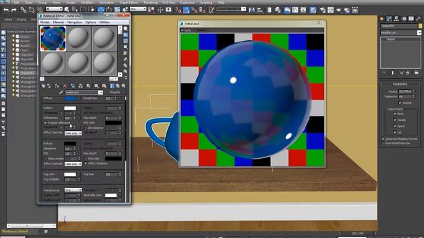
Task: Click Configure Modifier Sets icon
Action: (417, 73)
